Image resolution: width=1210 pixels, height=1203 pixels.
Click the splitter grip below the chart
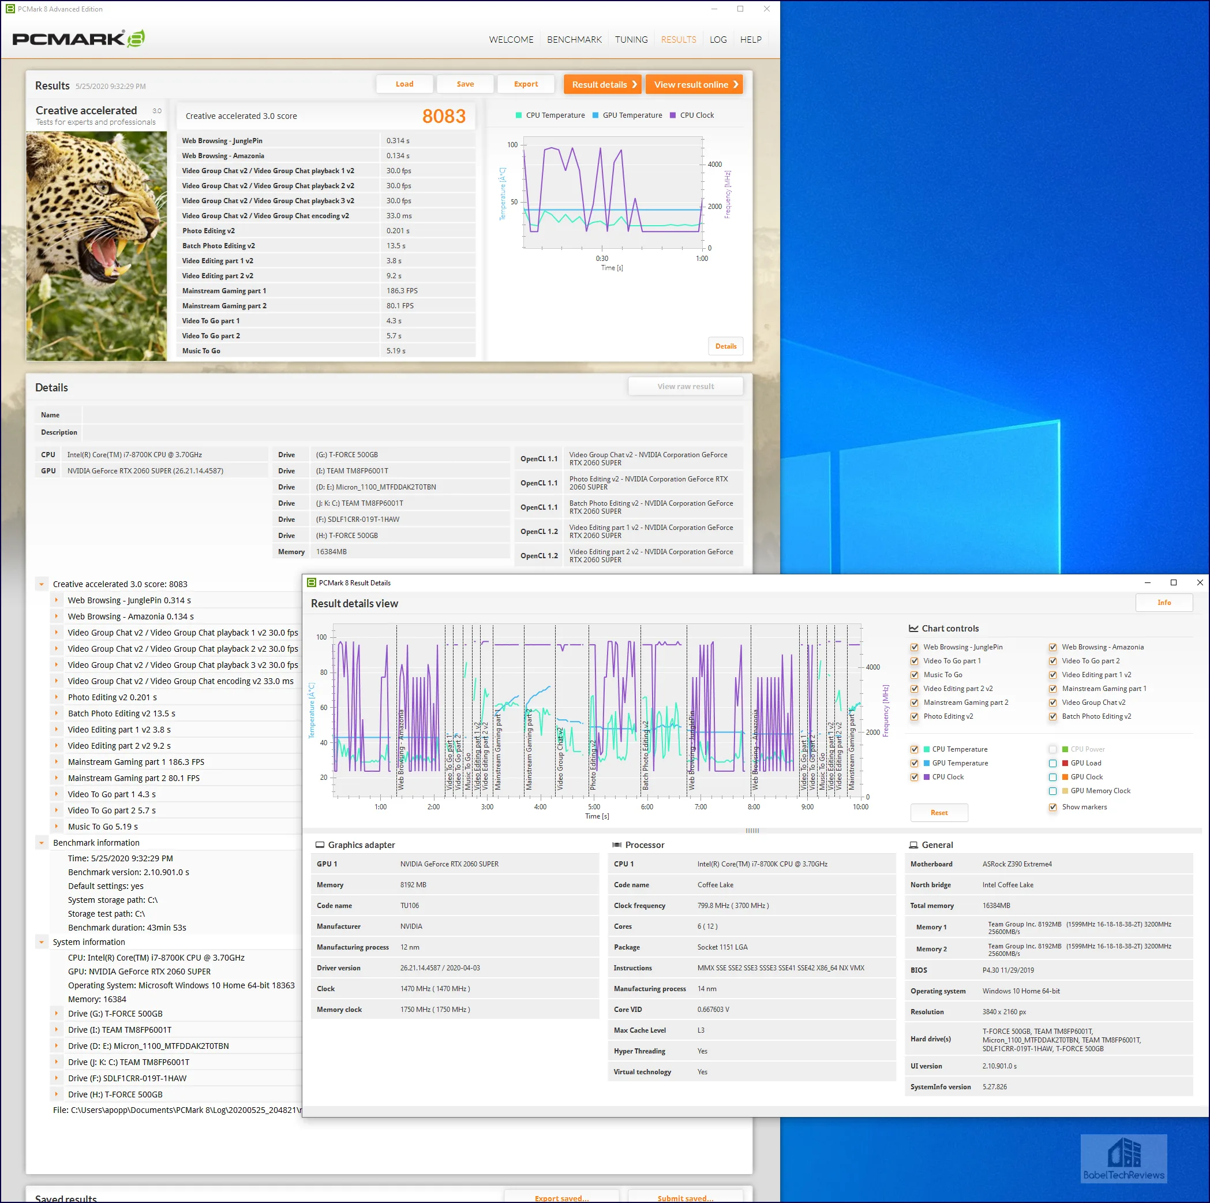(x=752, y=830)
